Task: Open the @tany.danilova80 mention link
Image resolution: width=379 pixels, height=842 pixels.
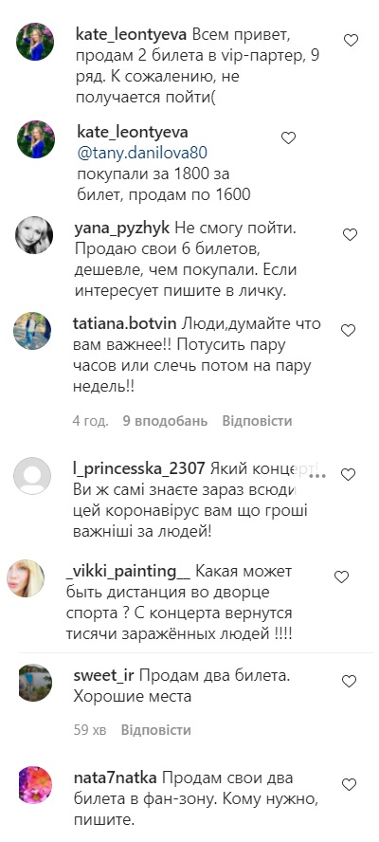Action: coord(142,153)
